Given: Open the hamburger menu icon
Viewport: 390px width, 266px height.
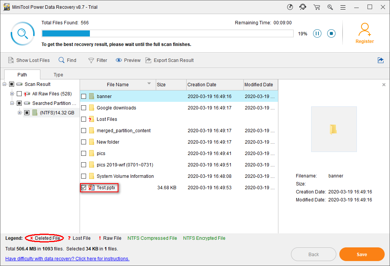Looking at the screenshot, I should point(343,8).
